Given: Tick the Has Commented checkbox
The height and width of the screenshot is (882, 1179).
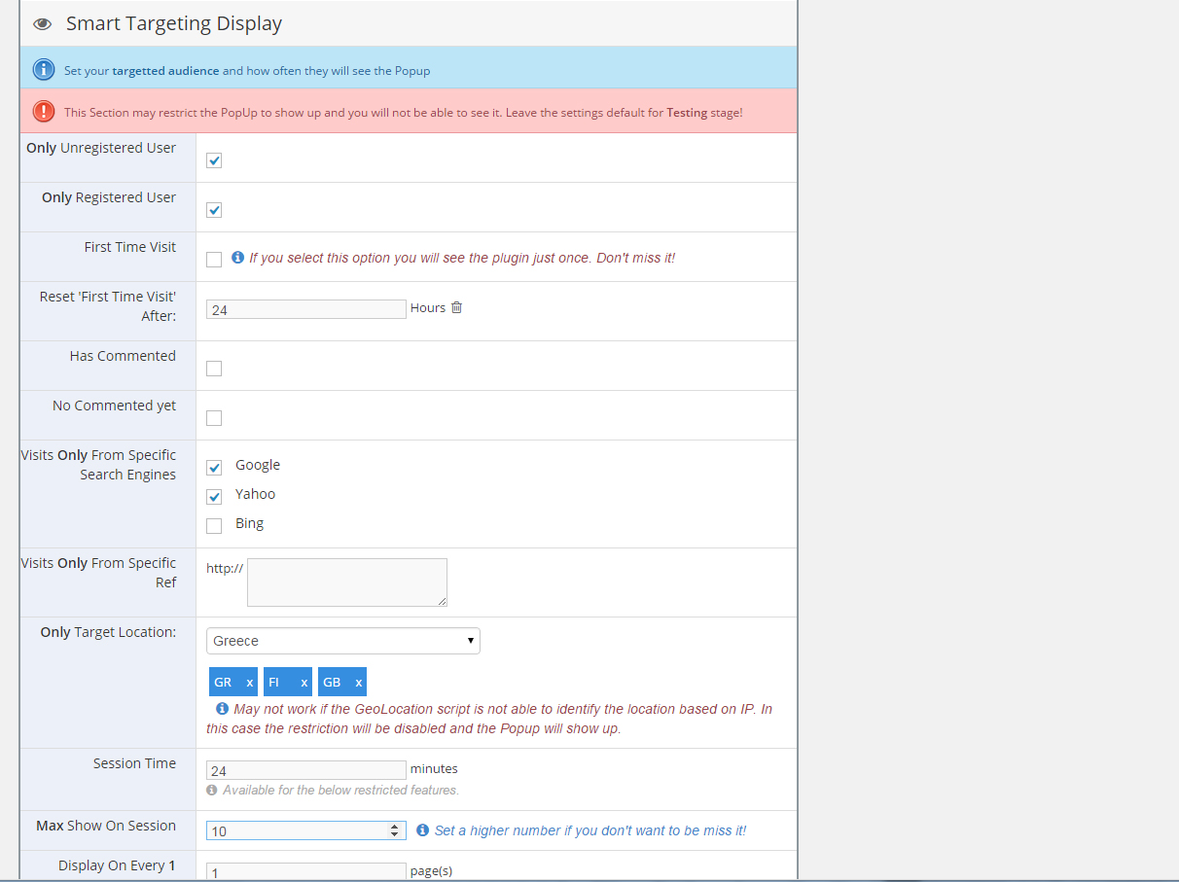Looking at the screenshot, I should (214, 369).
